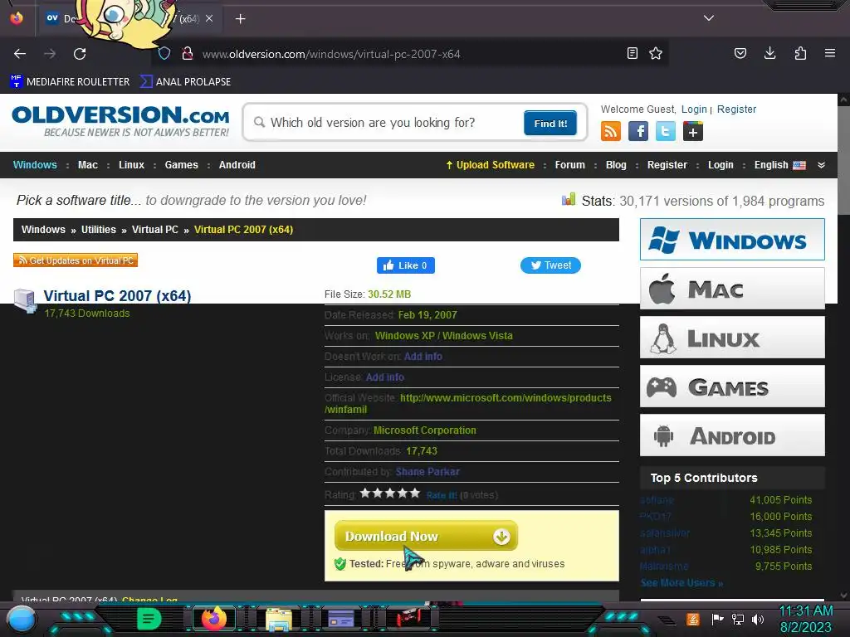The width and height of the screenshot is (850, 637).
Task: Click Get Updates on Virtual PC button
Action: (76, 260)
